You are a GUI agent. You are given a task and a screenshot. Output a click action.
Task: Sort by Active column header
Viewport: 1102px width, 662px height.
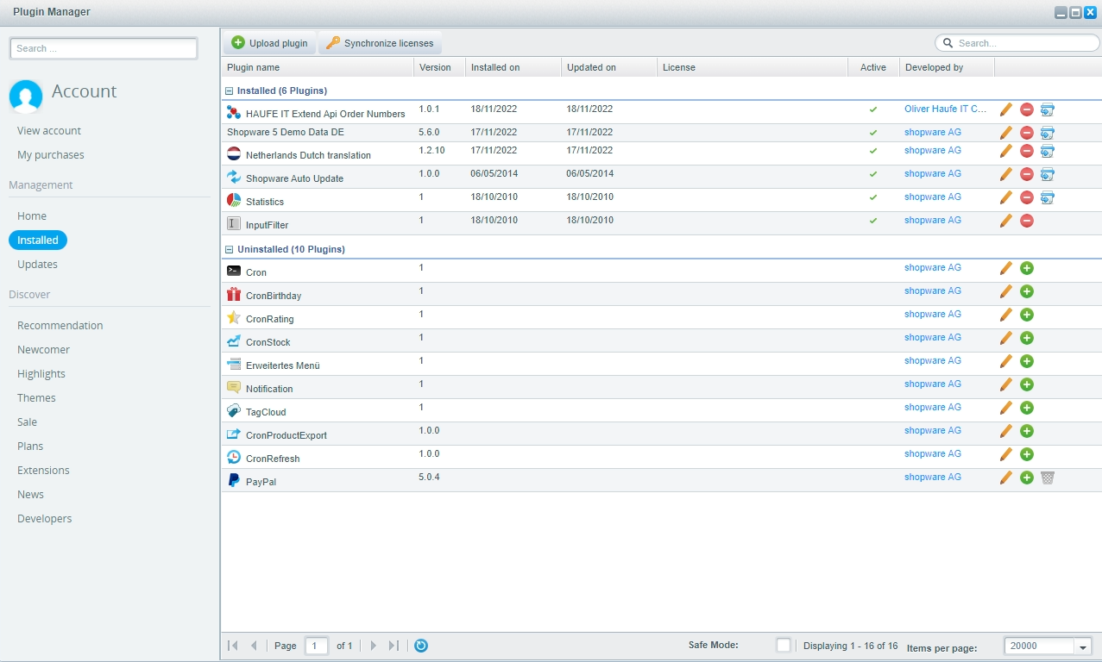point(873,67)
